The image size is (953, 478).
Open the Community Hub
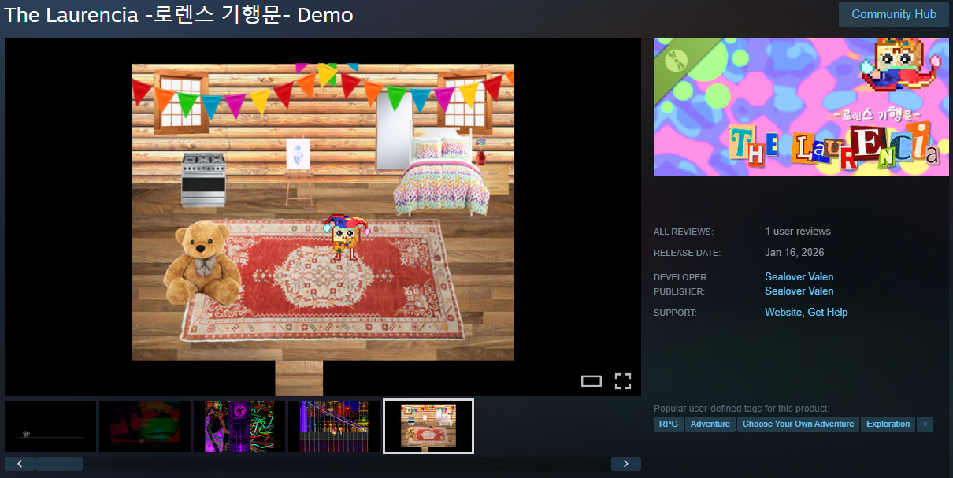click(894, 14)
